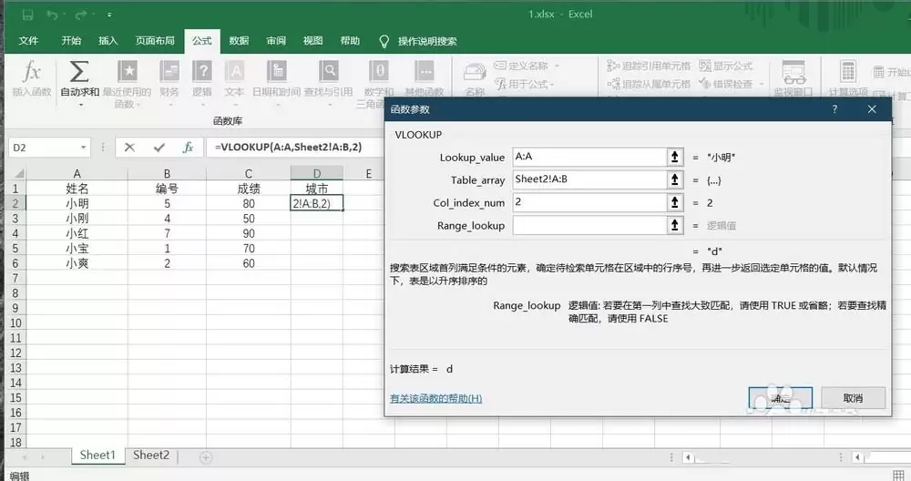Open the 有关该函数的帮助 link
Viewport: 911px width, 481px height.
click(435, 398)
